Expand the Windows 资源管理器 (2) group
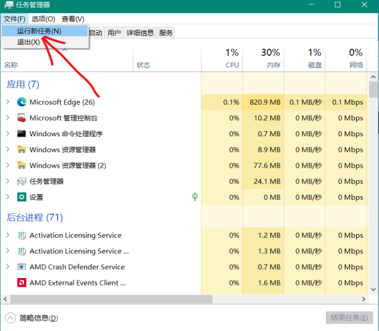 tap(8, 166)
